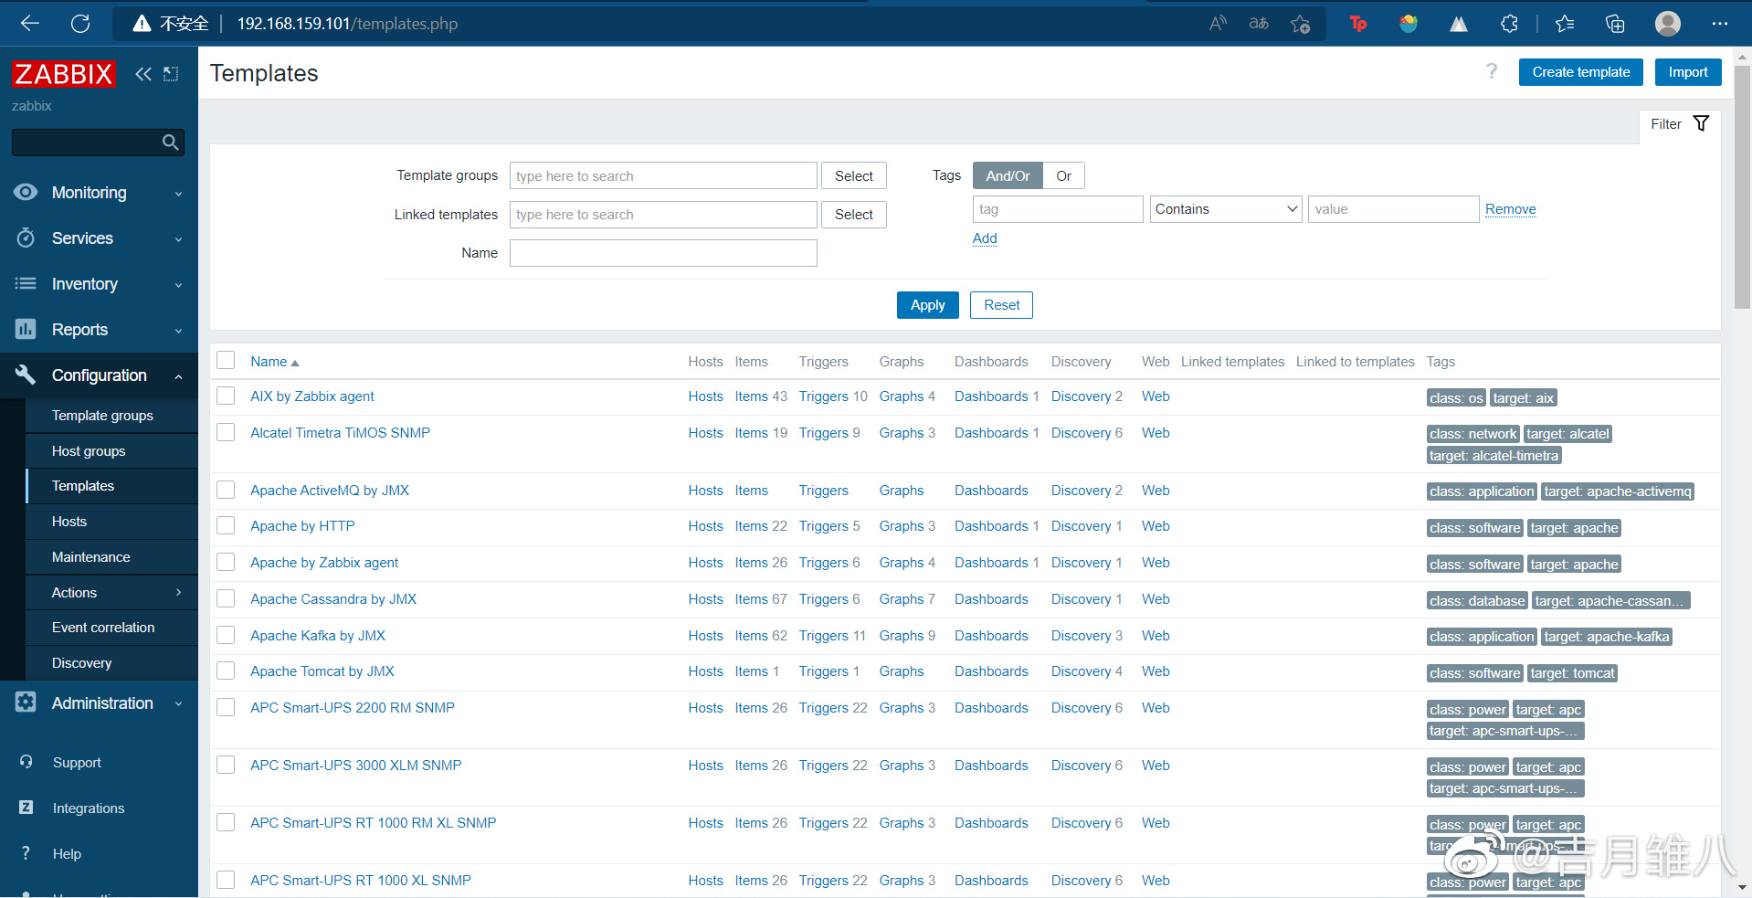
Task: Open browser translate icon
Action: click(x=1259, y=24)
